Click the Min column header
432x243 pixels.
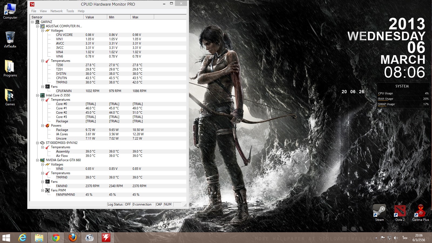[x=119, y=17]
